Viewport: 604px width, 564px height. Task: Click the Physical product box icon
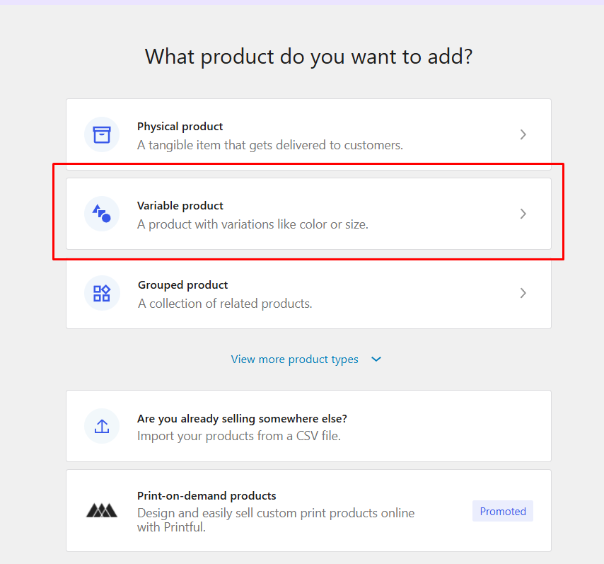[x=102, y=134]
